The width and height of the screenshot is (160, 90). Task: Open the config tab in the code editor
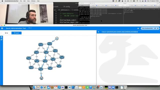(67, 6)
